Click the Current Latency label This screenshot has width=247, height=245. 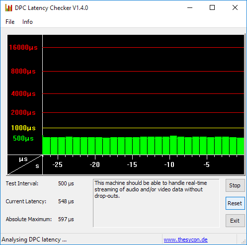[26, 201]
